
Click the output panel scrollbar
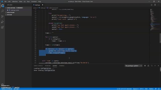(160, 69)
